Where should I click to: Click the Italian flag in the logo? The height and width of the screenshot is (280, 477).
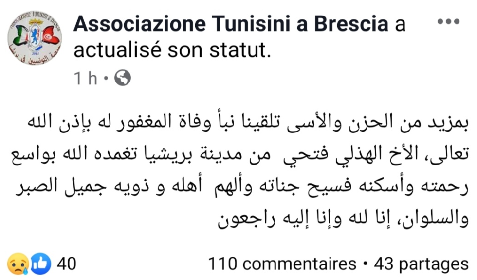click(20, 36)
